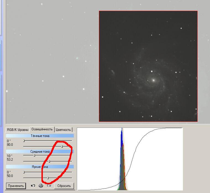This screenshot has height=193, width=210.
Task: Click the Яркие тона section header
Action: coord(40,167)
